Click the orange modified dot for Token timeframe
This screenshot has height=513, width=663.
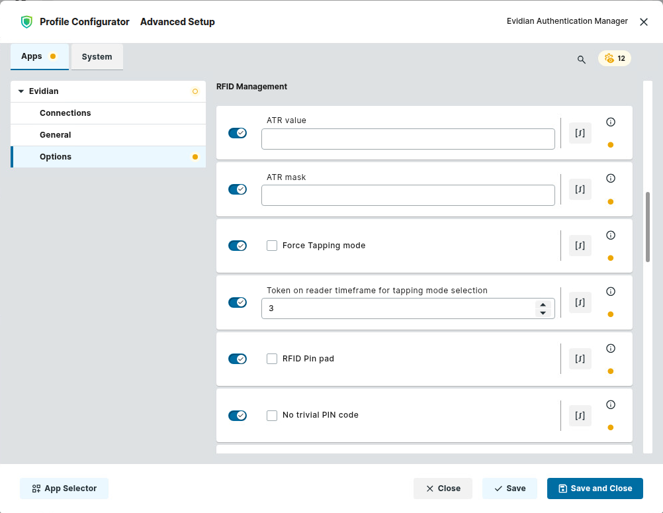[611, 314]
